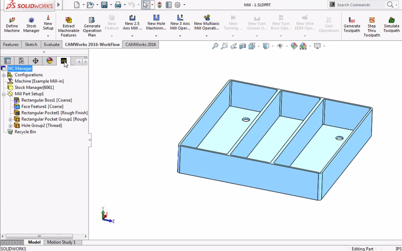Click the Save icon in the top toolbar
Screen dimensions: 402x251
click(x=104, y=5)
